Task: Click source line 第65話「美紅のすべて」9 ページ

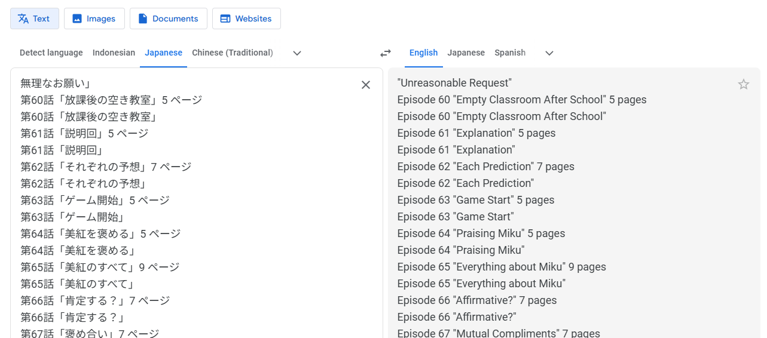Action: tap(100, 267)
